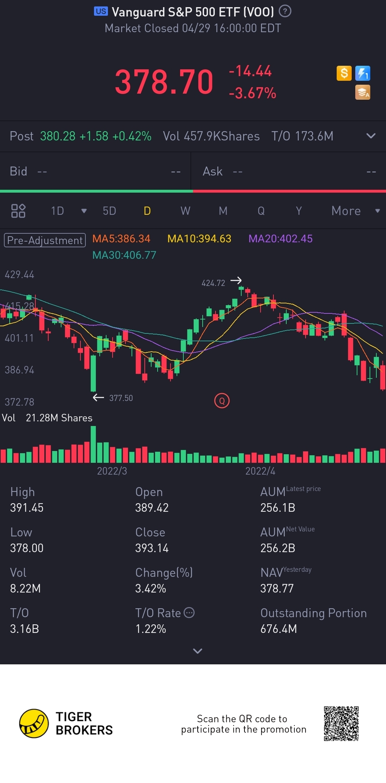Tap the Low 378.00 value

(27, 548)
